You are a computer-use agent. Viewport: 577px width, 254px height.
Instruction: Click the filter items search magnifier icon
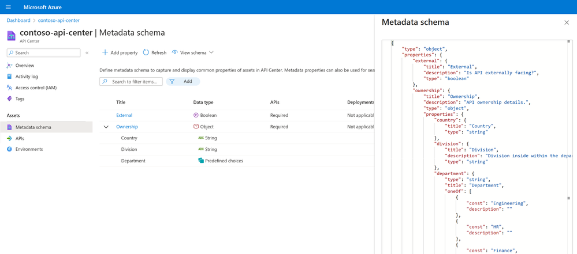[105, 81]
